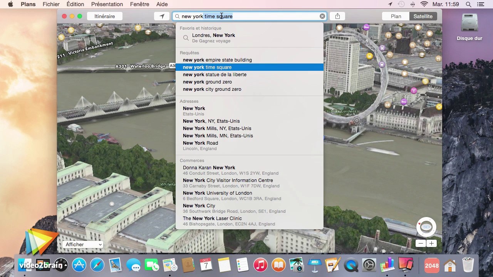Viewport: 493px width, 277px height.
Task: Select New York City Visitor Information Centre
Action: tap(250, 183)
